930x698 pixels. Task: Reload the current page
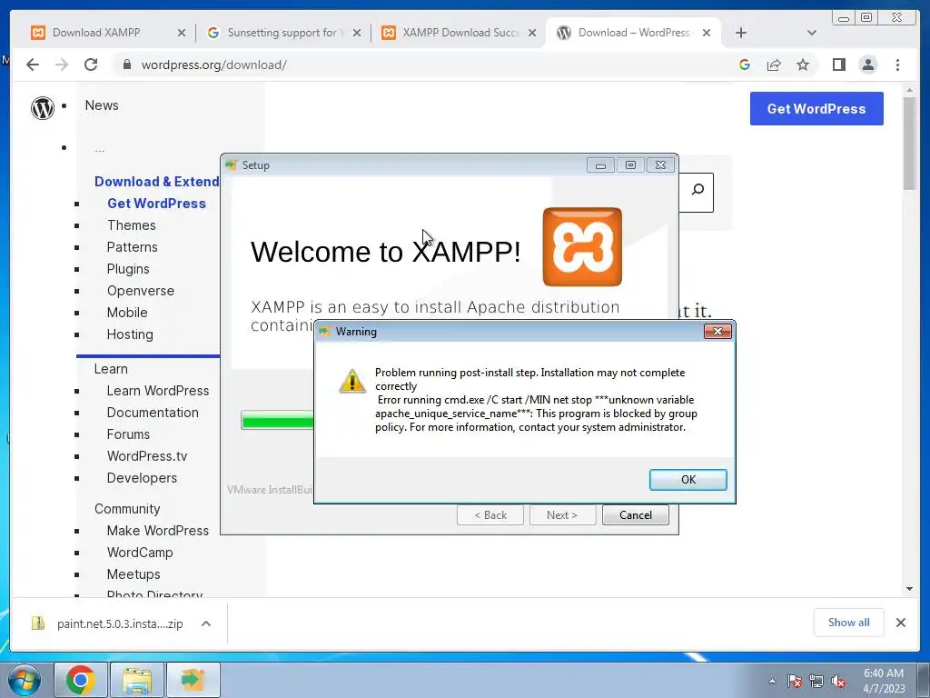tap(91, 65)
